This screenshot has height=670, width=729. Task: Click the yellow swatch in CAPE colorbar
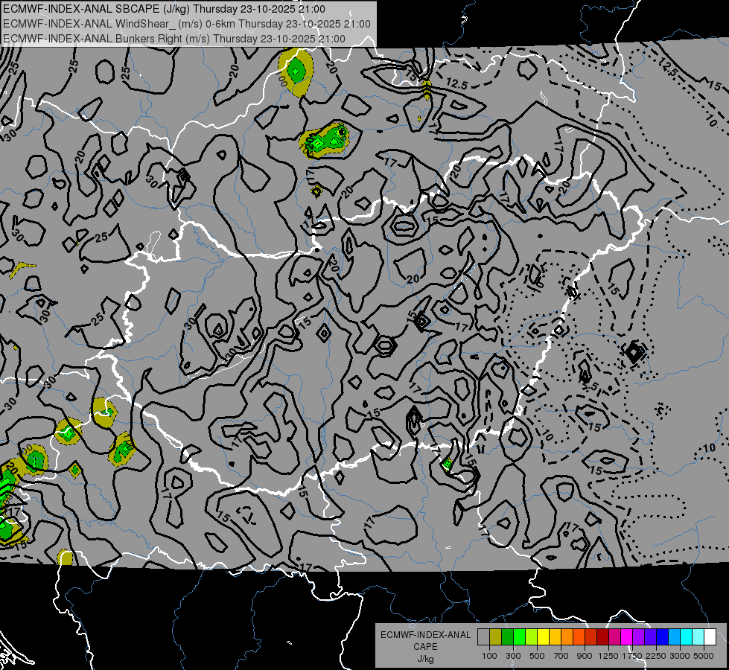pyautogui.click(x=543, y=637)
